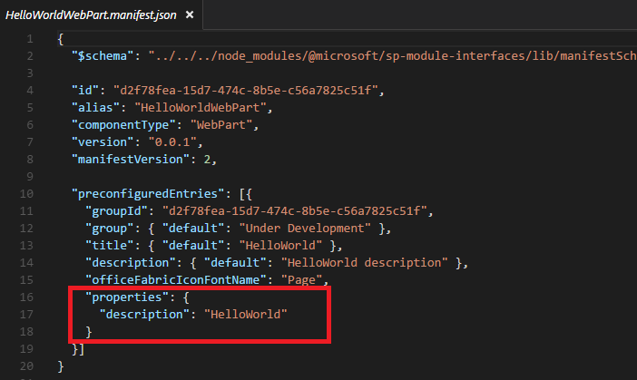Click the "alias" key
This screenshot has width=637, height=380.
point(95,108)
